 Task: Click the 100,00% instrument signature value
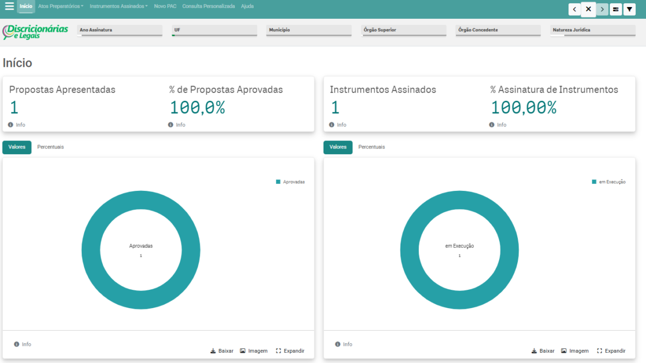pos(524,108)
